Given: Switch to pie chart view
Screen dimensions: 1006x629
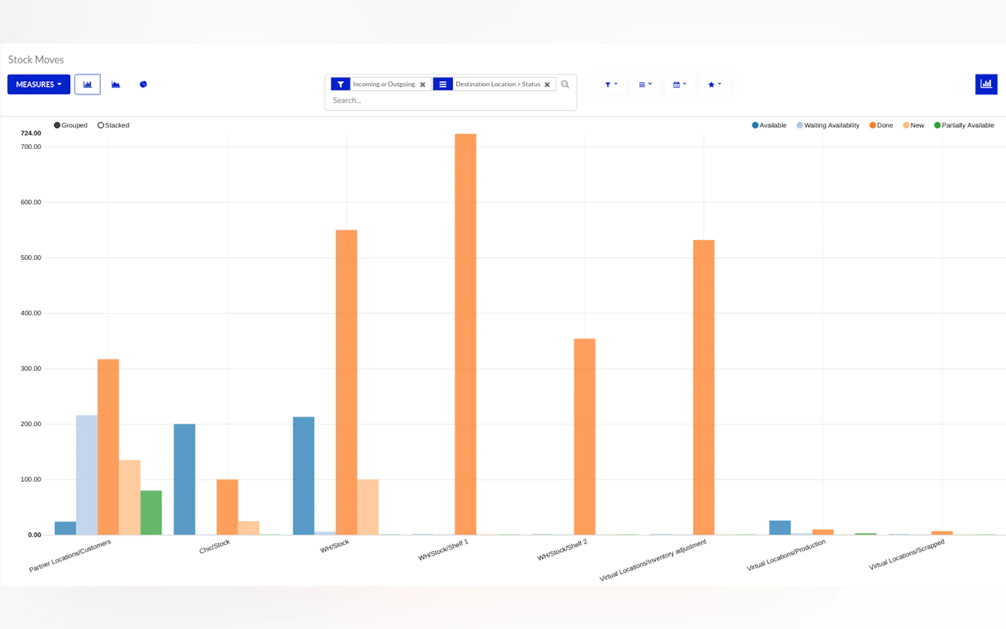Looking at the screenshot, I should 143,84.
